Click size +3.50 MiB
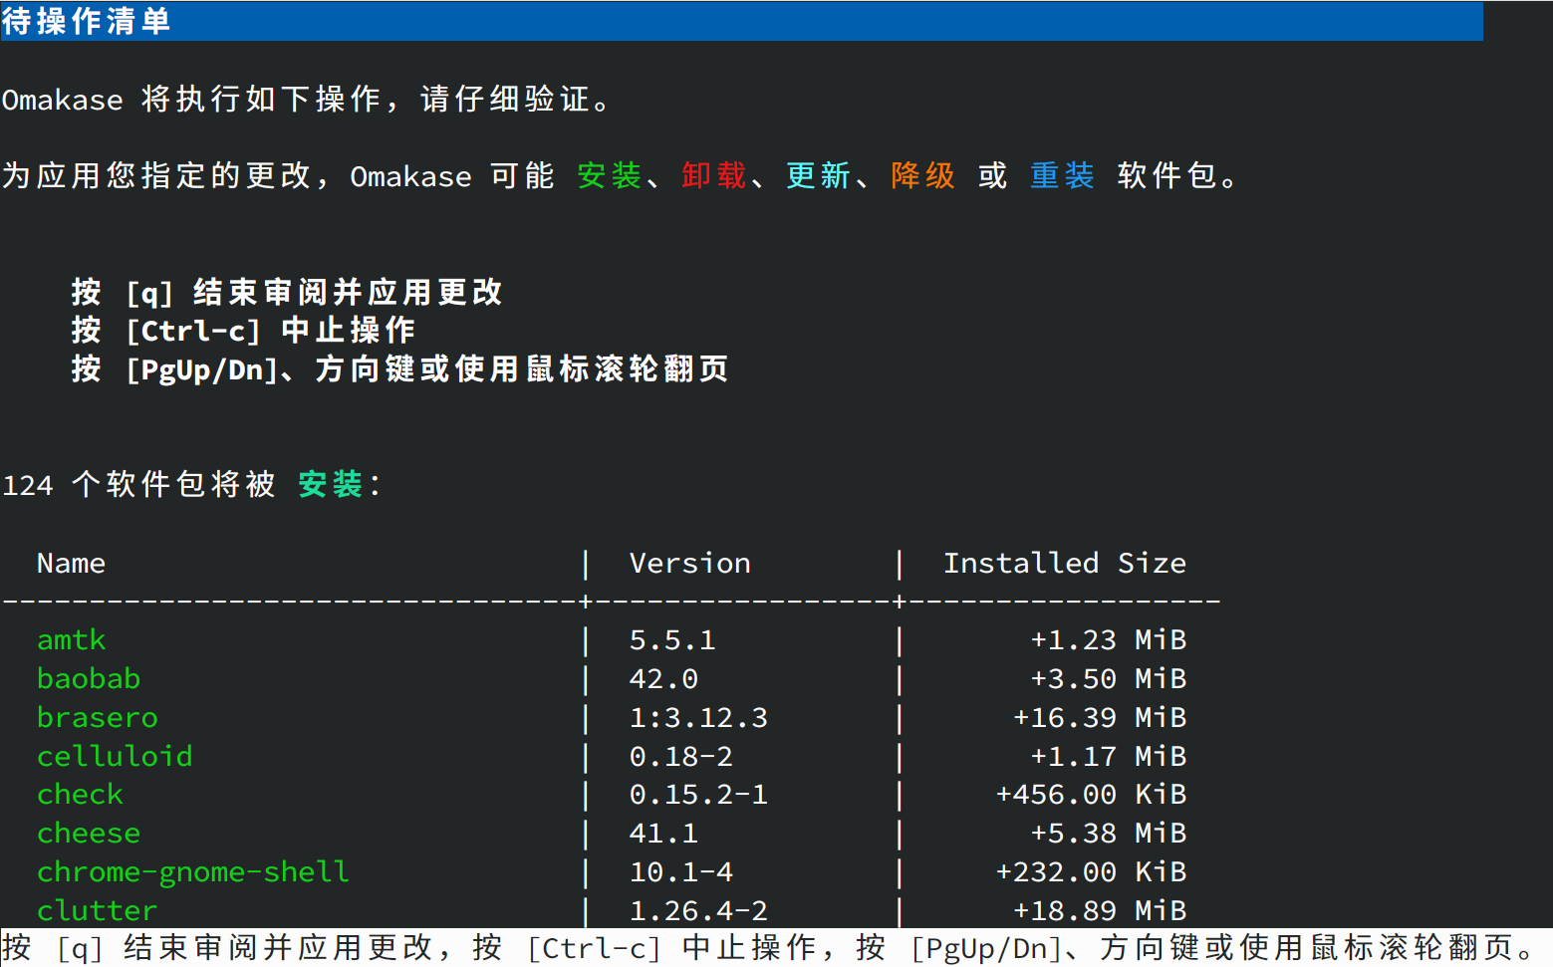Screen dimensions: 1553x967 tap(1109, 679)
